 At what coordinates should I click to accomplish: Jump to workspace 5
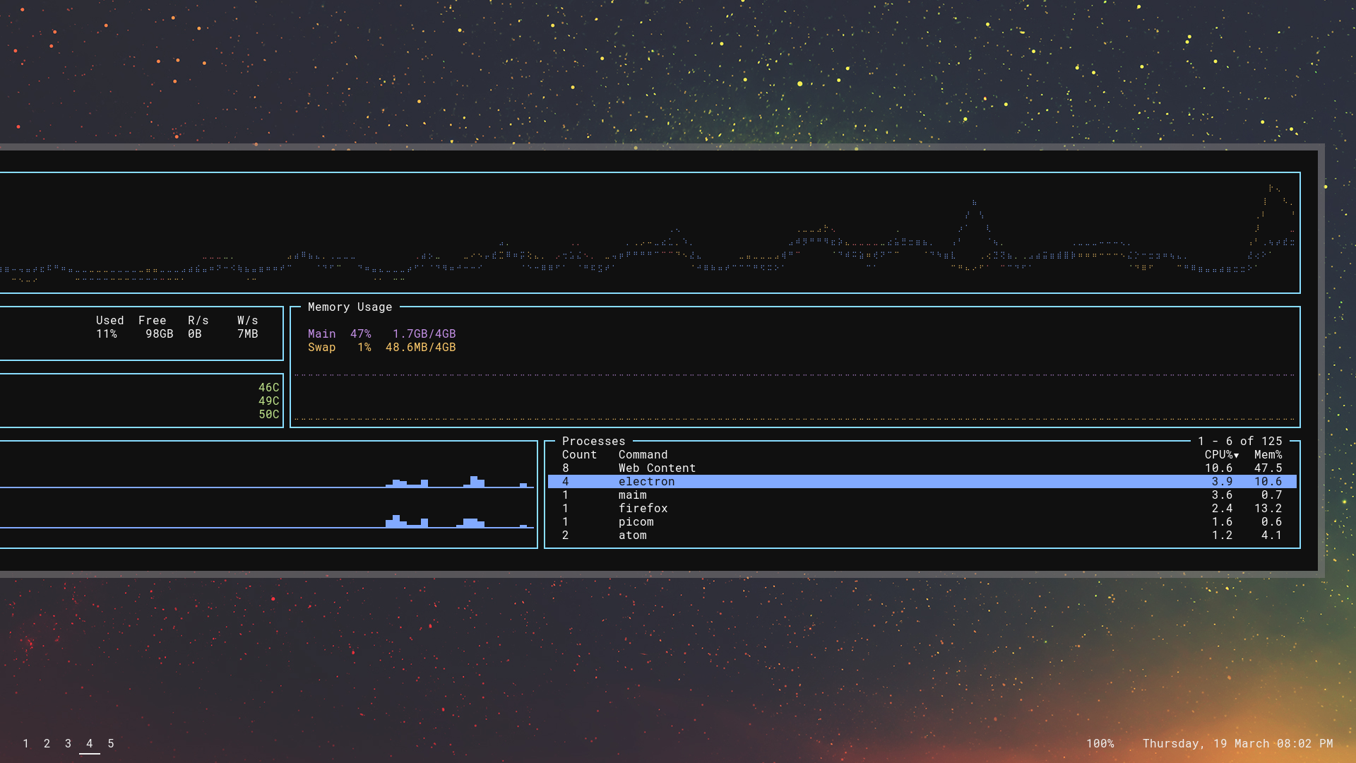[110, 743]
